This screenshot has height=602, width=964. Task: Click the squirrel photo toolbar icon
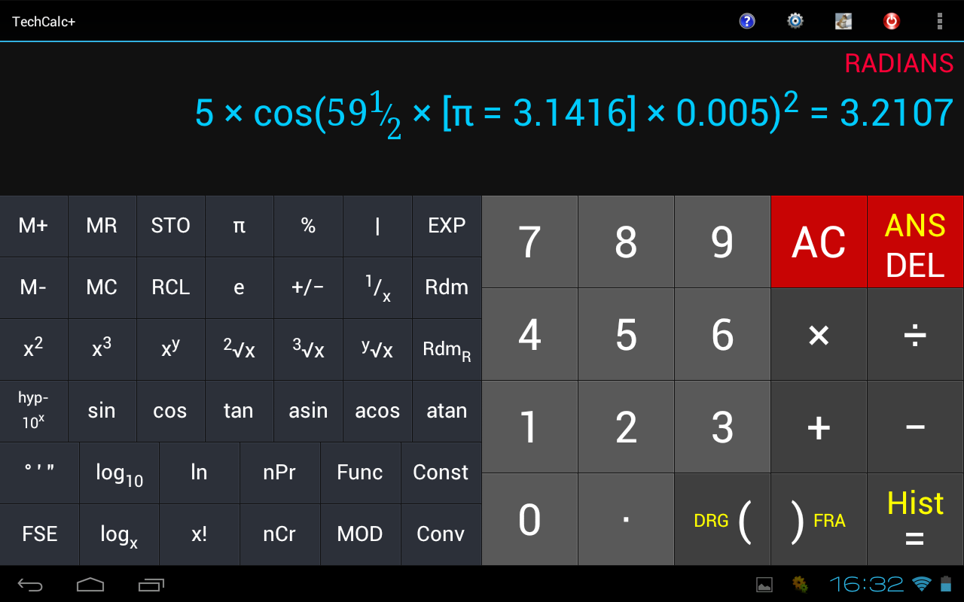[843, 21]
